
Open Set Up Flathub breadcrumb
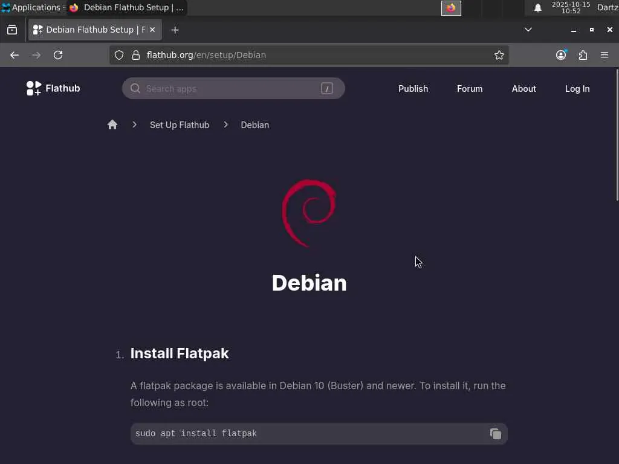[180, 125]
